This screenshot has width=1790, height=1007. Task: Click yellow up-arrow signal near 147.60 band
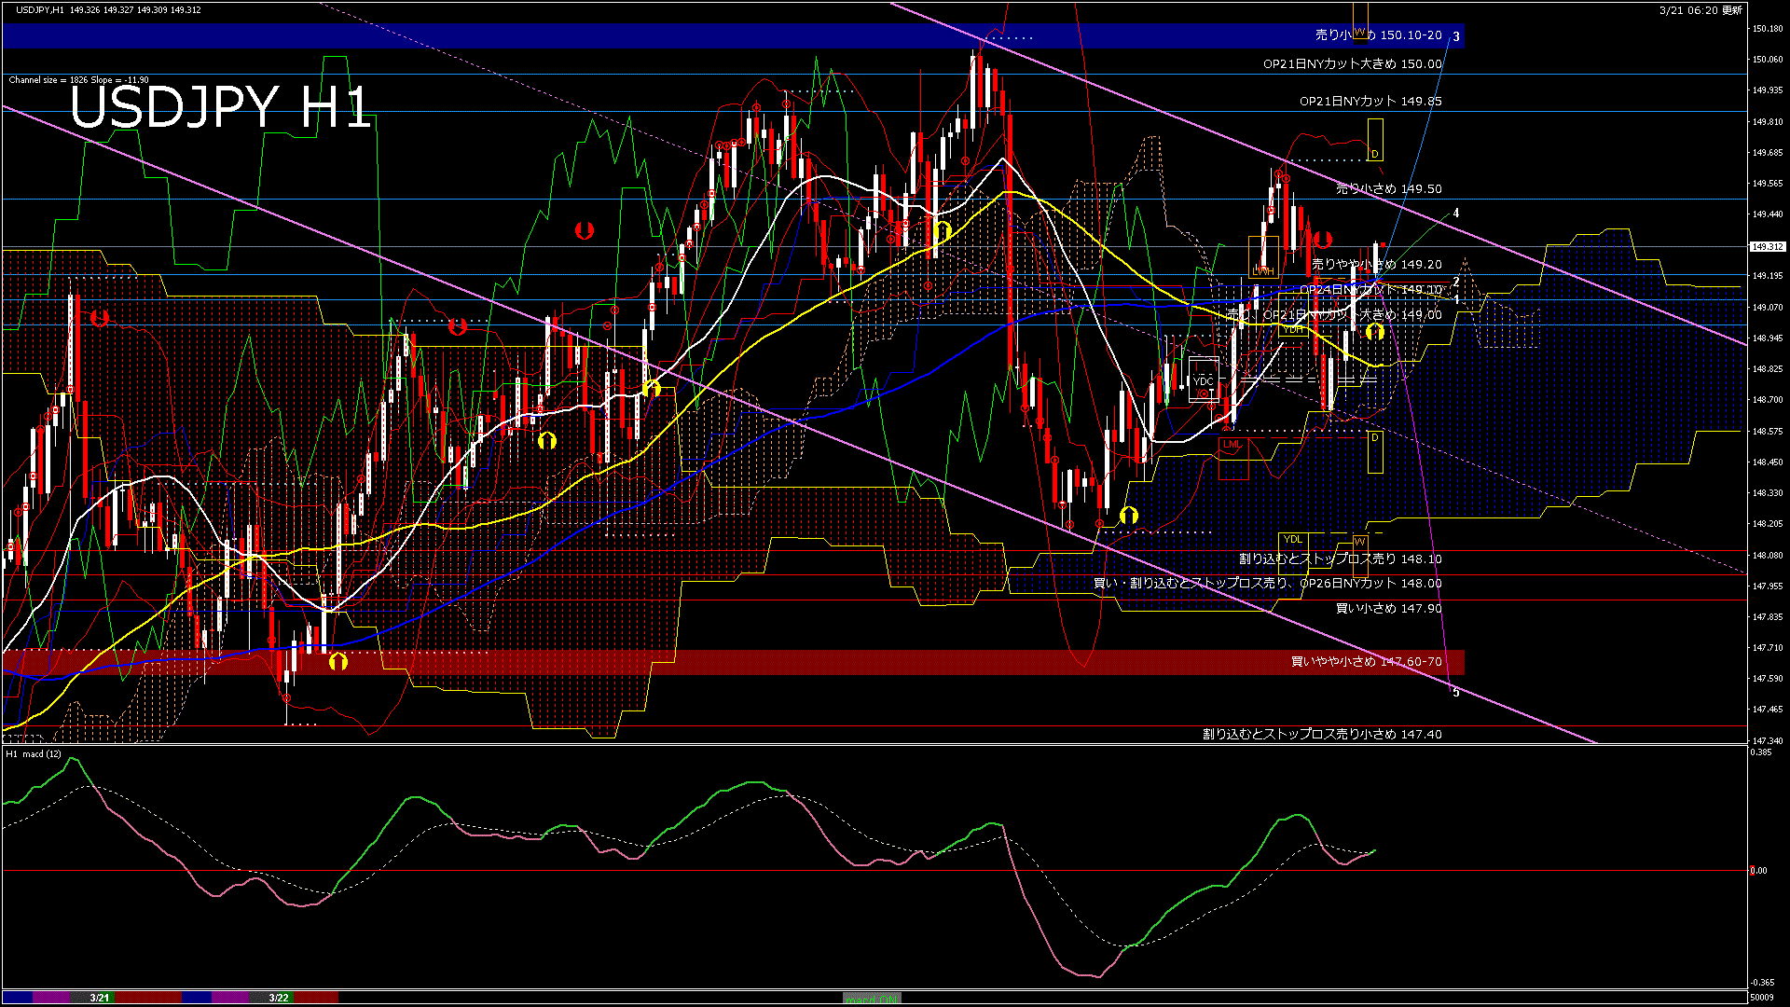pyautogui.click(x=338, y=661)
